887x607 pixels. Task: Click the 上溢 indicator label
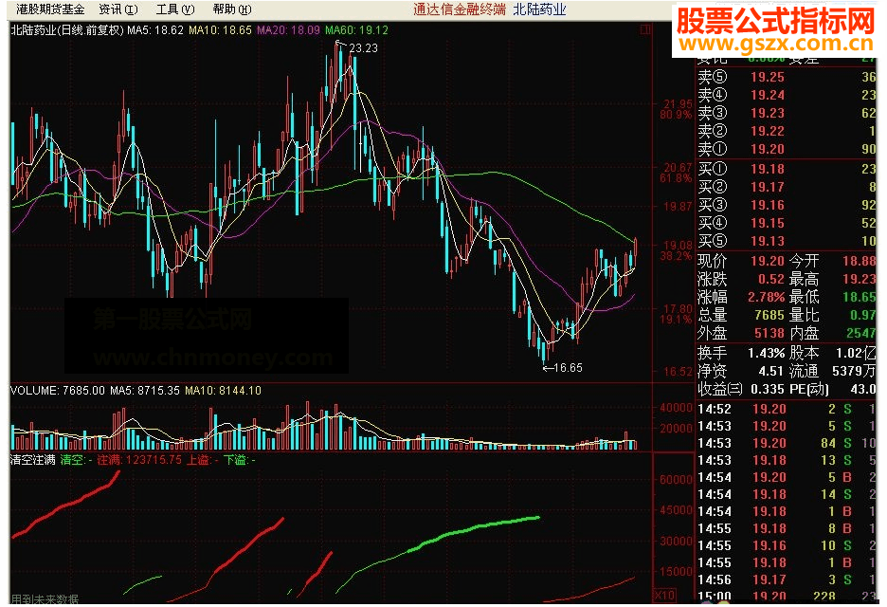[203, 460]
